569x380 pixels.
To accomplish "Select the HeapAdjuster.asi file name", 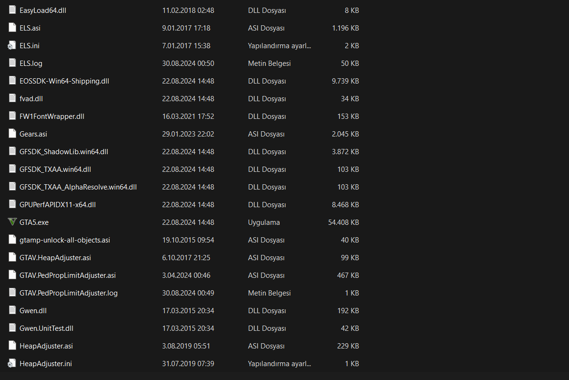I will tap(46, 346).
